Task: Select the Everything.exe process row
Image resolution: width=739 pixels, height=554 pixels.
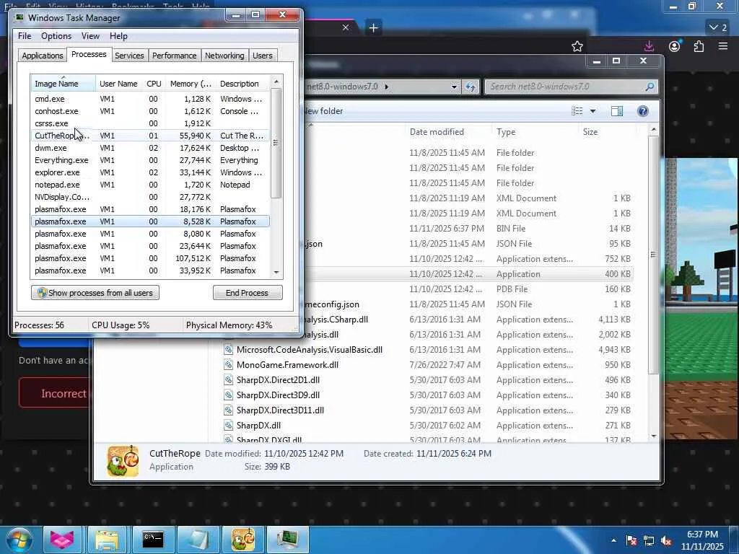Action: [x=150, y=160]
